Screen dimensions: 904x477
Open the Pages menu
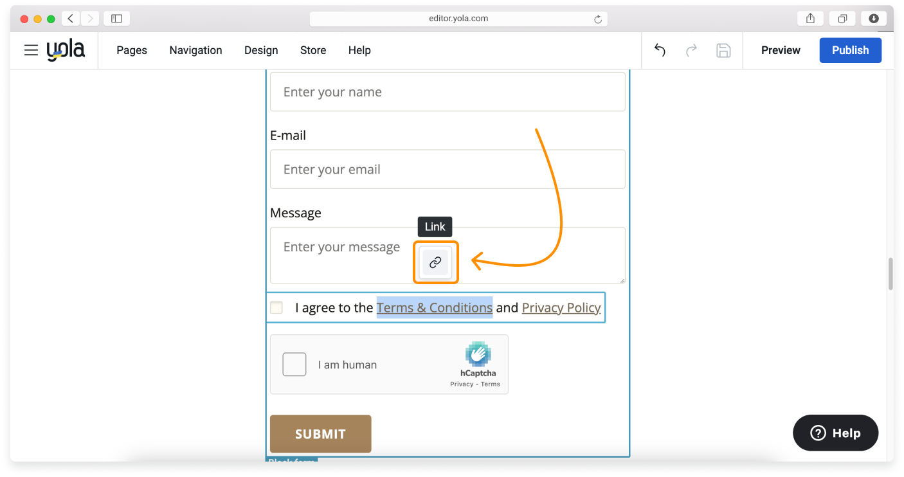pyautogui.click(x=132, y=50)
